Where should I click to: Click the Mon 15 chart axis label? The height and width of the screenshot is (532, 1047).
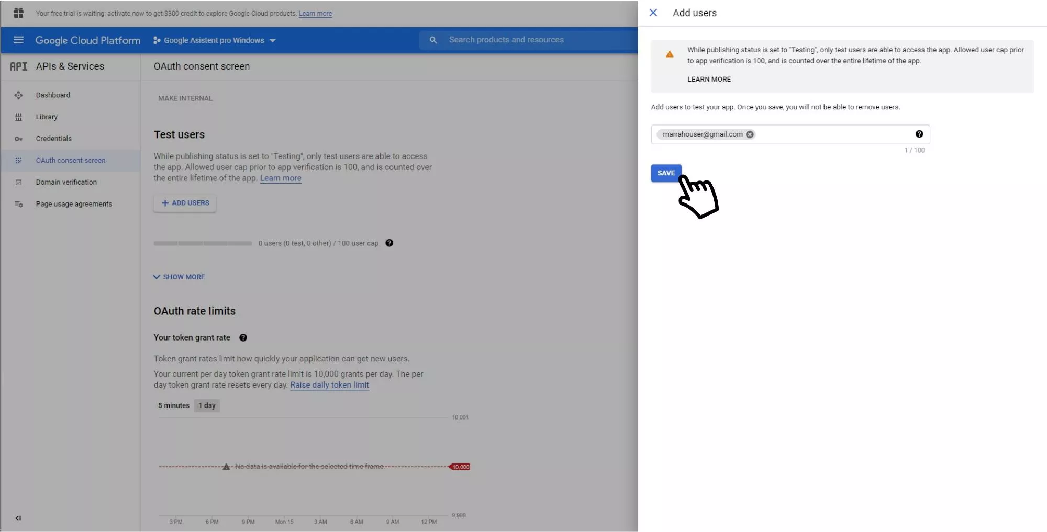coord(284,522)
